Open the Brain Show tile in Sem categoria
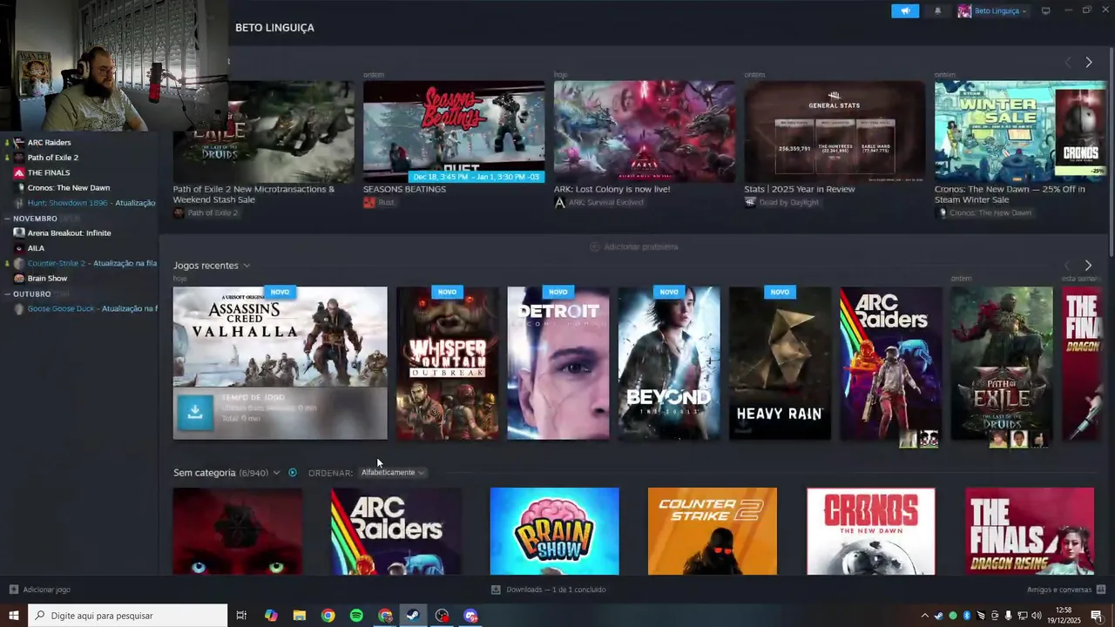Screen dimensions: 1115x627 [x=555, y=531]
